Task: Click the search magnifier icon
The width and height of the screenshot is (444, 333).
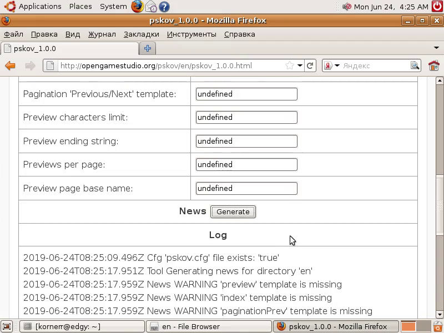Action: tap(415, 65)
